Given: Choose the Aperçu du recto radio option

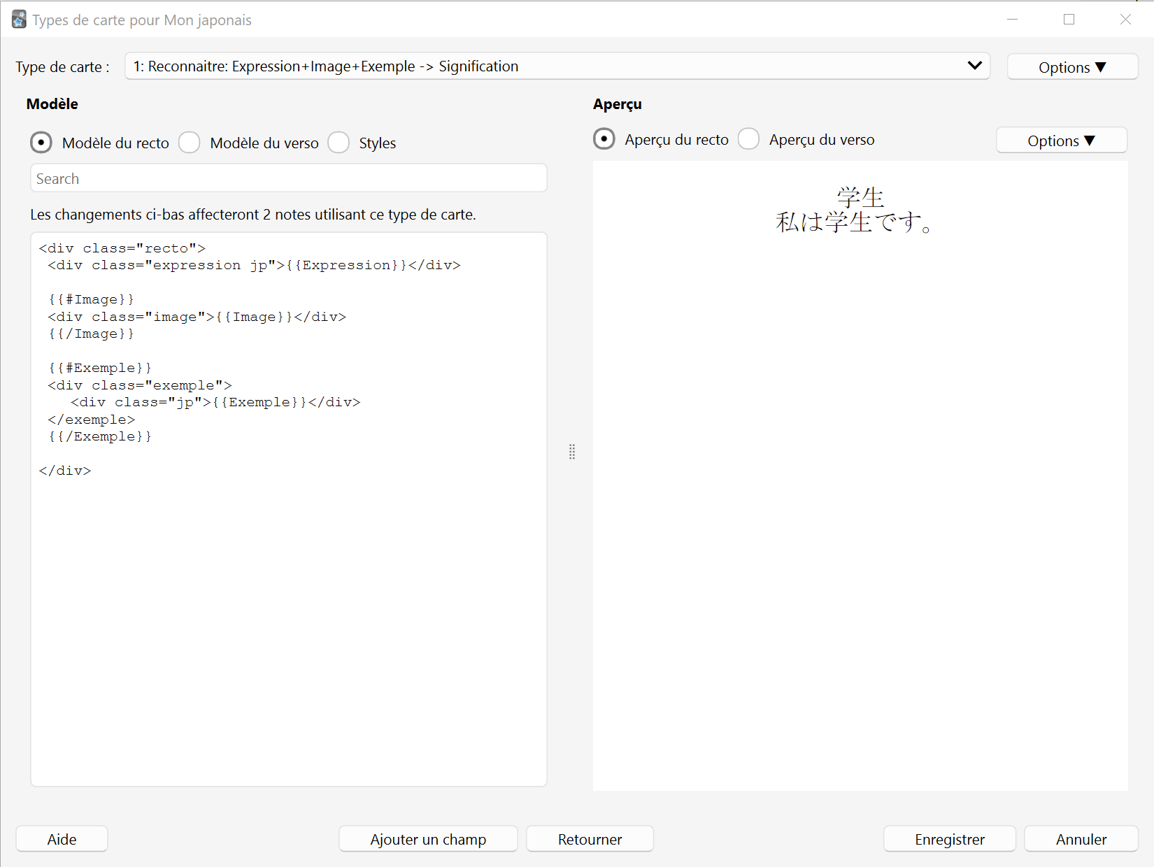Looking at the screenshot, I should pos(604,139).
